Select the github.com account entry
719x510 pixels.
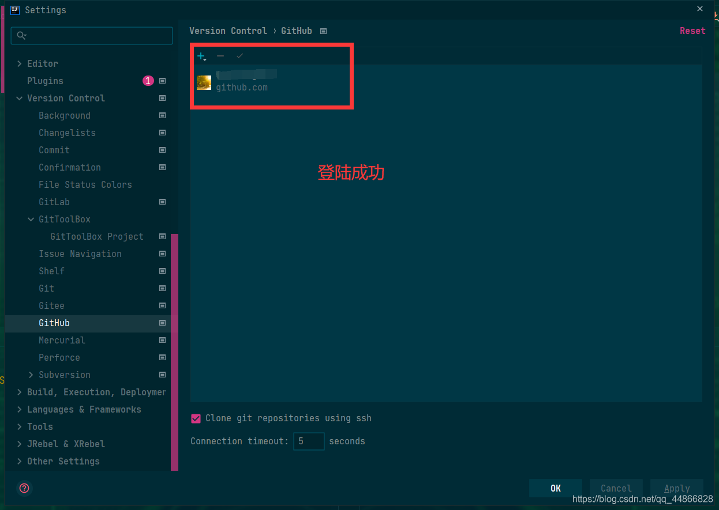click(446, 82)
